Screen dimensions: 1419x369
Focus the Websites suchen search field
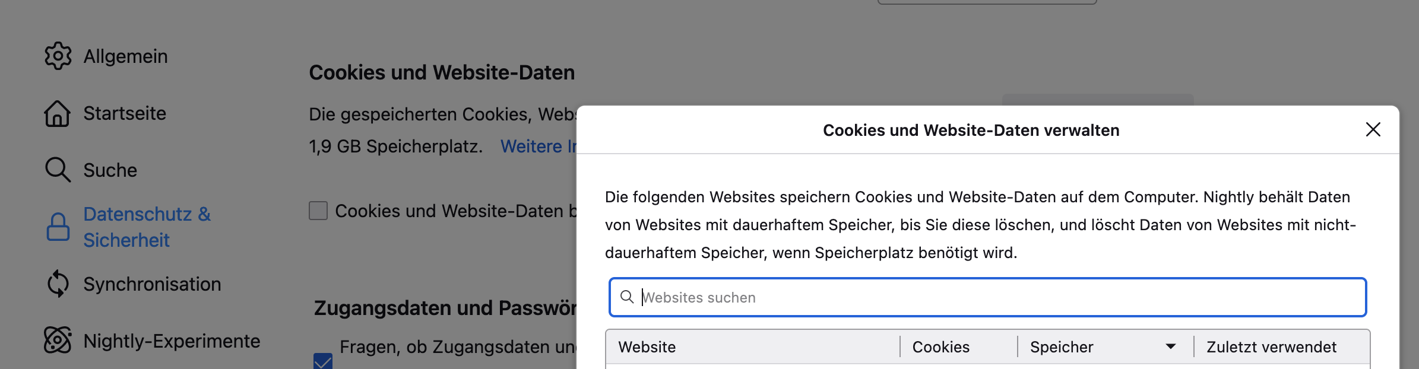997,297
